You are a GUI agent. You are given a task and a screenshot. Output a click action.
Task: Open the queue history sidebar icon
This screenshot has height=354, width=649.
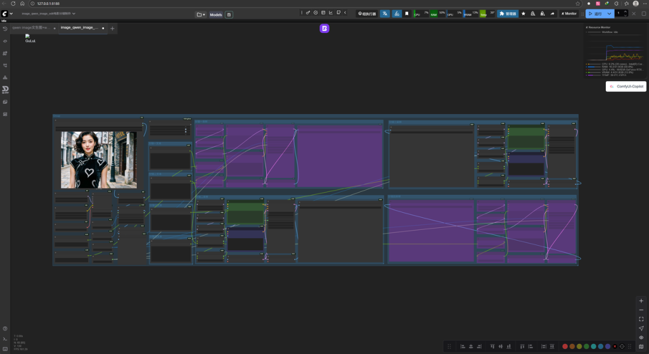[5, 29]
